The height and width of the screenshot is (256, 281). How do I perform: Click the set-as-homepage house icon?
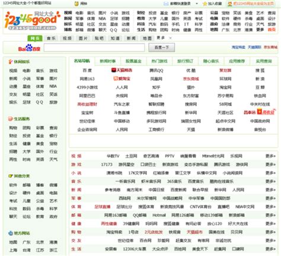coord(229,4)
